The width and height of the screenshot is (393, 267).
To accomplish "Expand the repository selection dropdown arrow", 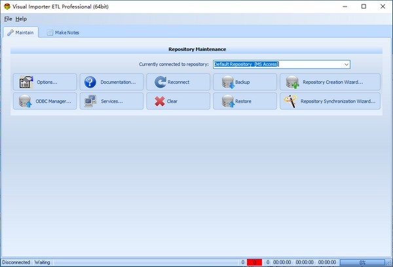I will [x=346, y=64].
